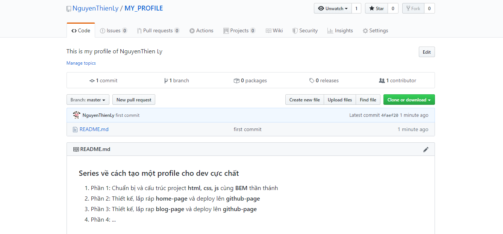Click the Phần 2 home-page list item
The width and height of the screenshot is (503, 234).
(x=176, y=199)
